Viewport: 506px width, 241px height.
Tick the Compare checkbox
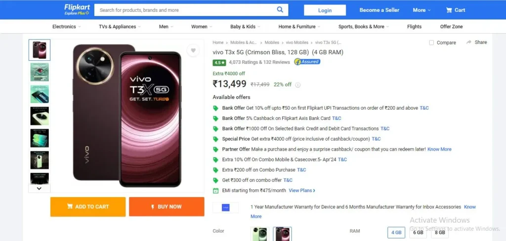click(431, 42)
